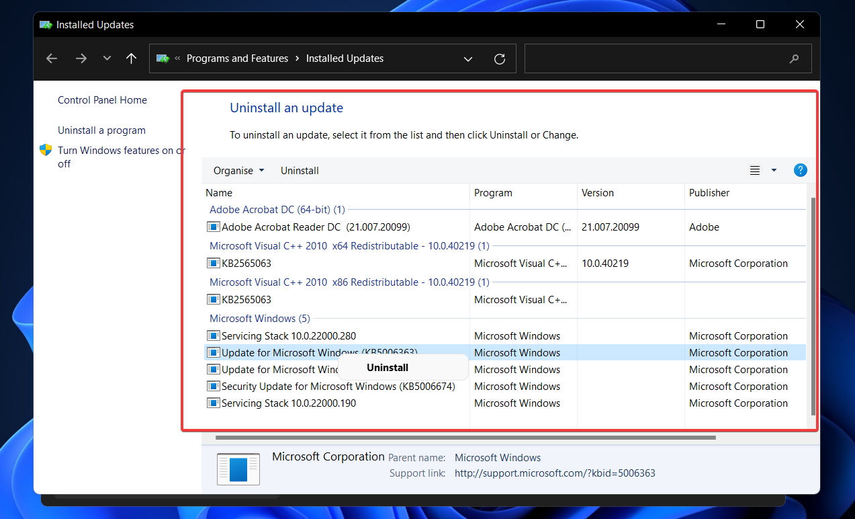The image size is (855, 519).
Task: Click the change view icon
Action: click(x=754, y=170)
